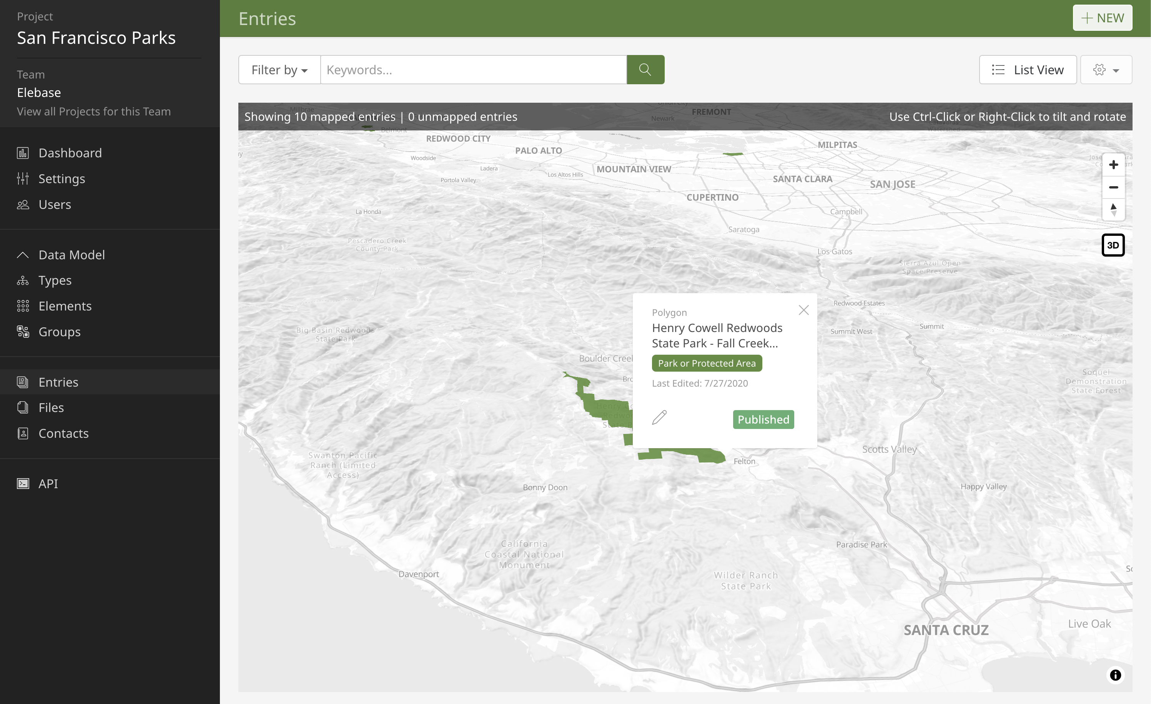View all Projects for this Team
This screenshot has width=1151, height=704.
94,111
